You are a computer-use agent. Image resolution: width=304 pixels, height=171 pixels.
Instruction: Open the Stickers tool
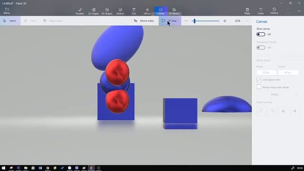point(120,11)
